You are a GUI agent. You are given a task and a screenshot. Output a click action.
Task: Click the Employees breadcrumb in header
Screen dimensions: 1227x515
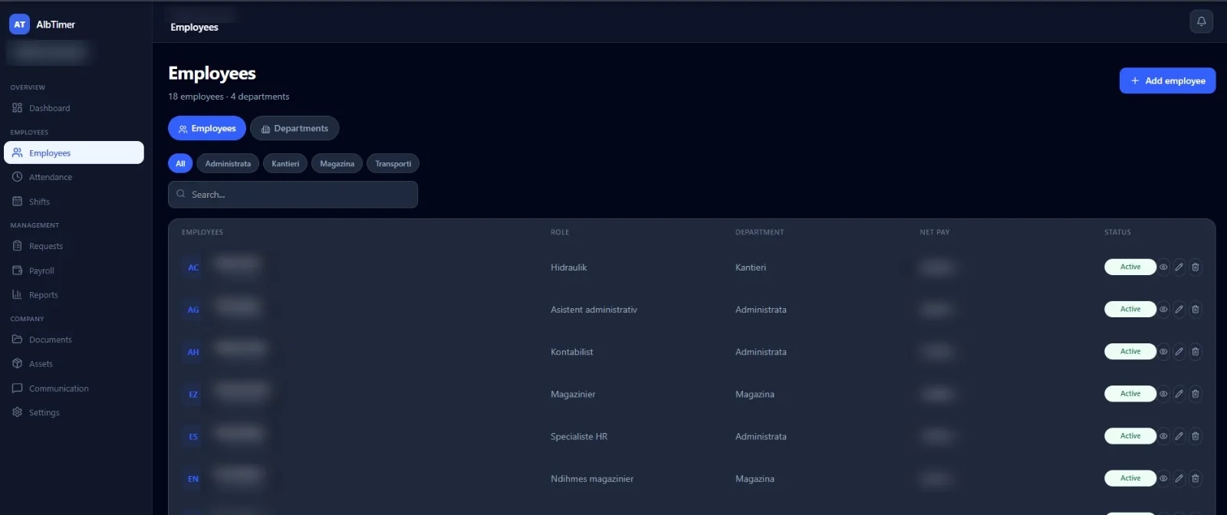click(x=194, y=27)
